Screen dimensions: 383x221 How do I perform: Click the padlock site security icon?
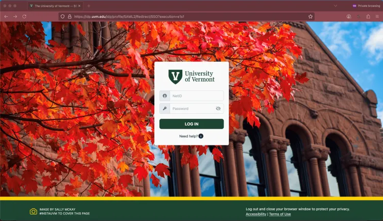(x=69, y=16)
